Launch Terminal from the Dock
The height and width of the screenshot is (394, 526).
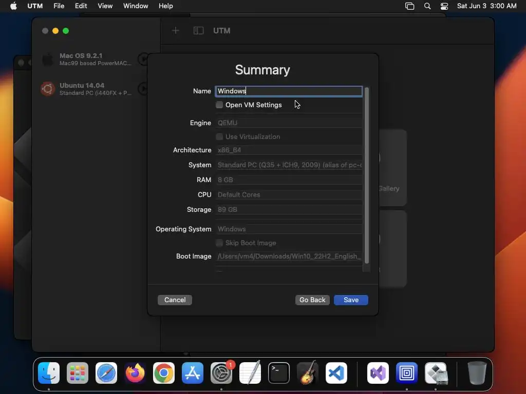tap(279, 372)
